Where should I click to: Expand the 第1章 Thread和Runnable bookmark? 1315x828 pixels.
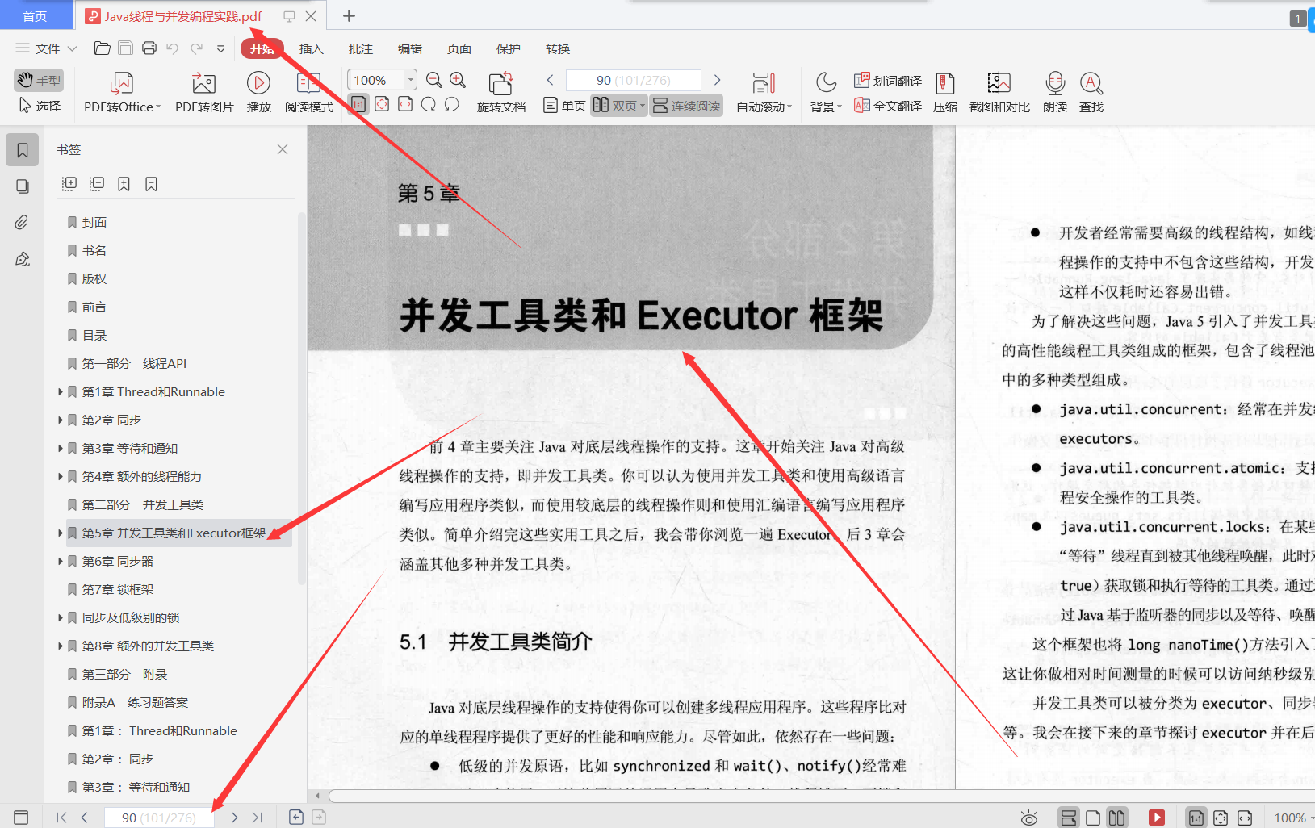[61, 392]
